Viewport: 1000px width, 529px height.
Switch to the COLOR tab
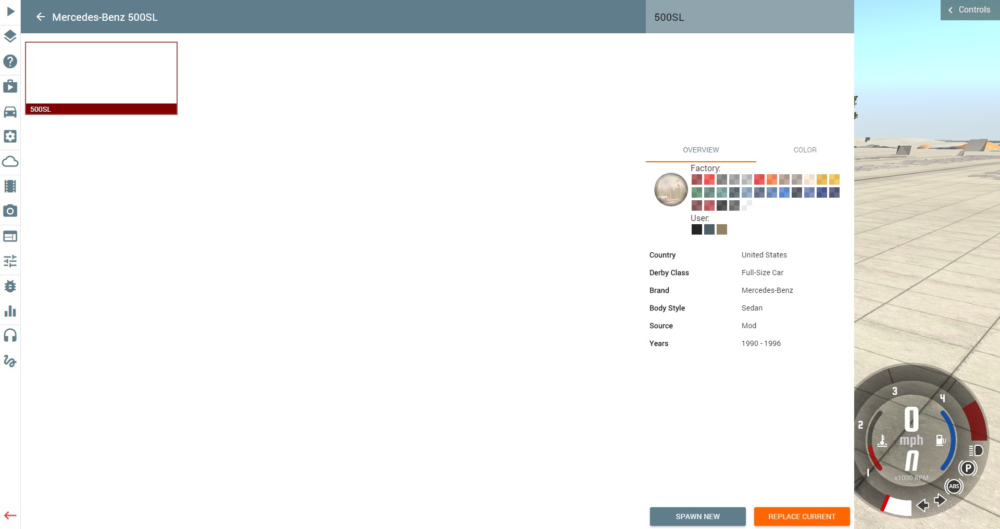coord(805,150)
